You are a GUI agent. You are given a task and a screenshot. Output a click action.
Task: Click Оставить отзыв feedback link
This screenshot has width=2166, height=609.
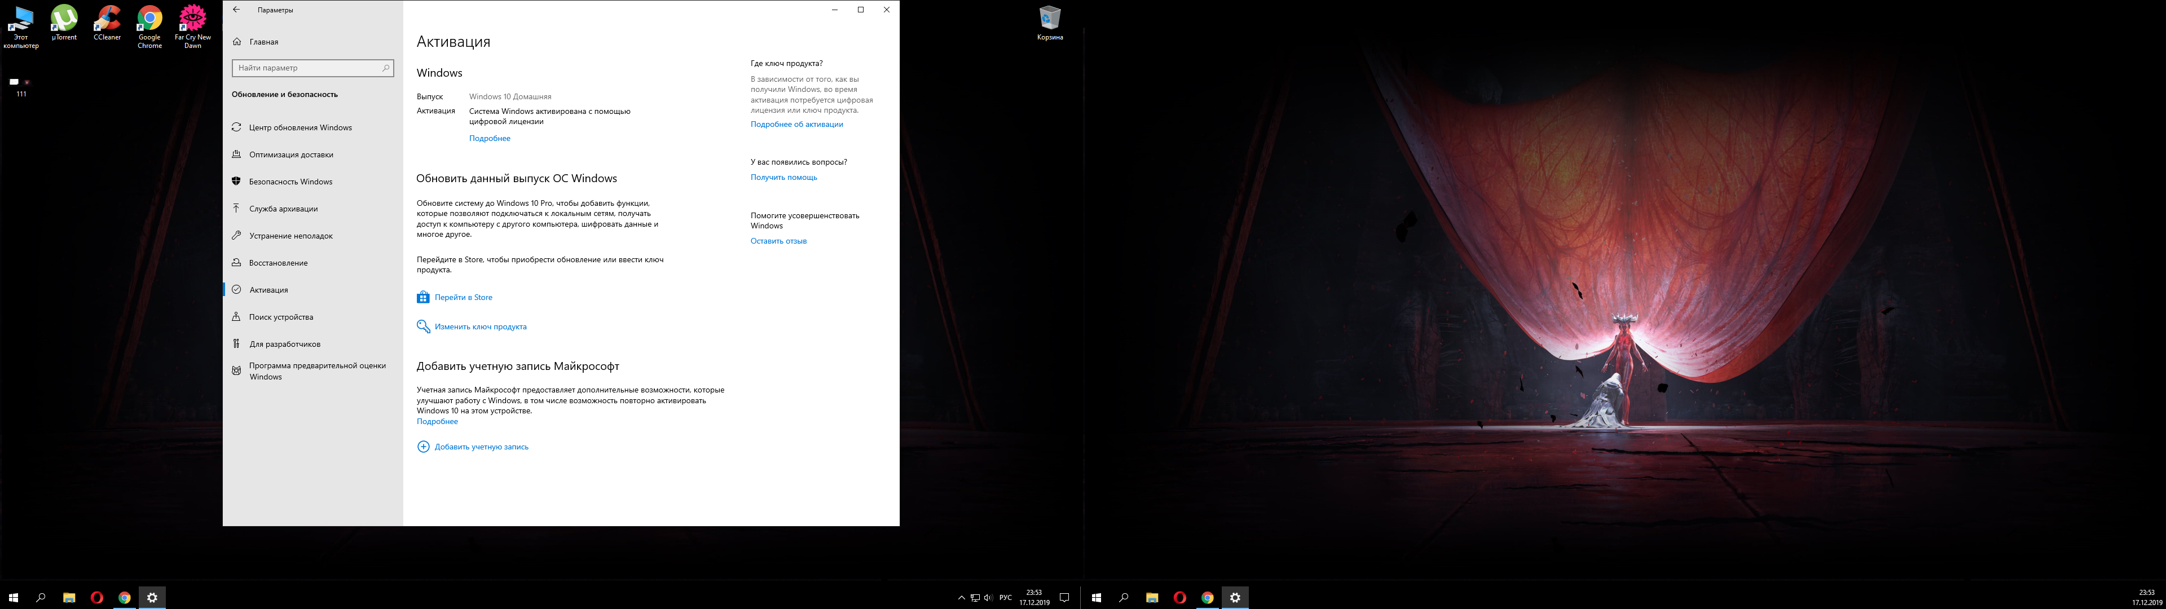click(x=778, y=241)
